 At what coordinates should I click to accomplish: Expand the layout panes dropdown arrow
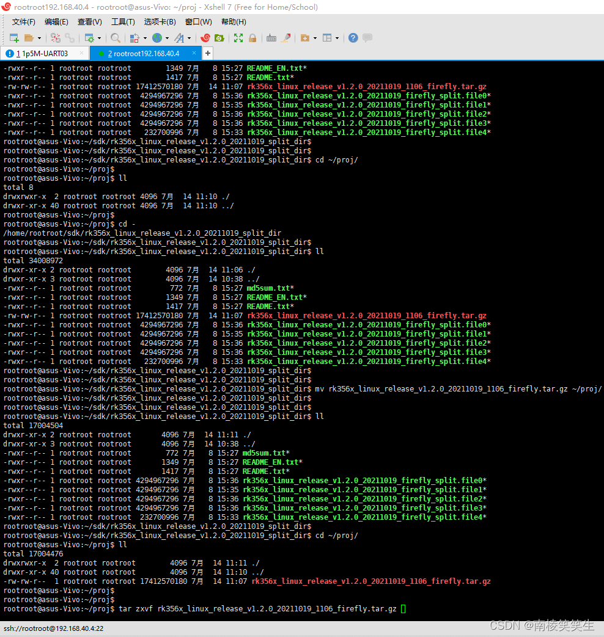coord(337,38)
